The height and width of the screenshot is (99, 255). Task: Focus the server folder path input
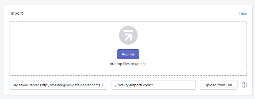pyautogui.click(x=154, y=85)
